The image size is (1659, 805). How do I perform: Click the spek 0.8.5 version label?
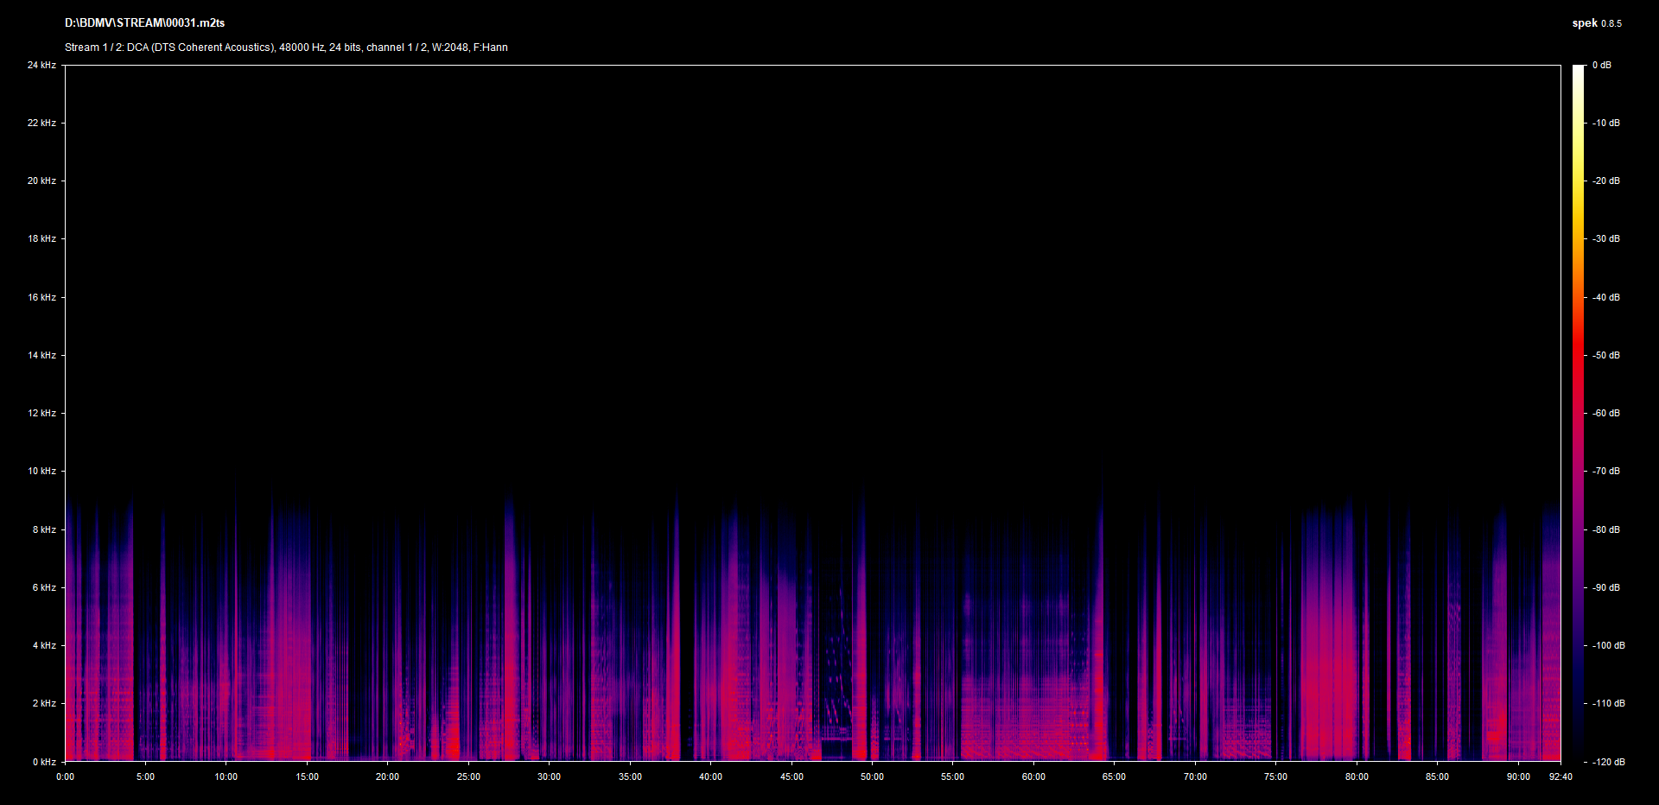click(x=1596, y=23)
